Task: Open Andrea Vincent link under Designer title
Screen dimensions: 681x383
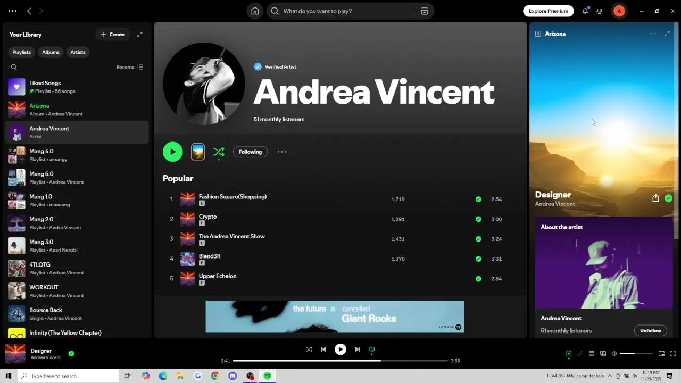Action: point(555,204)
